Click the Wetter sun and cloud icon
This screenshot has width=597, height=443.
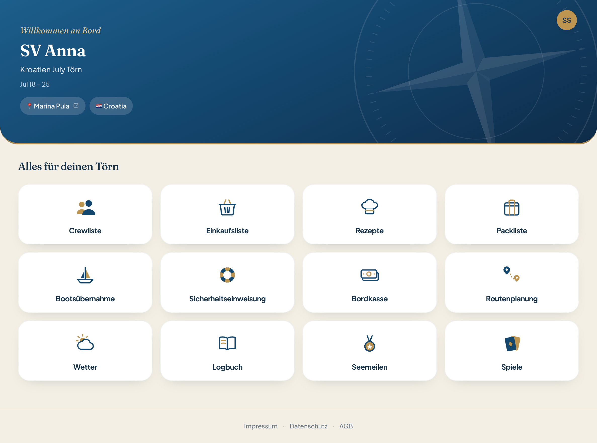(85, 342)
